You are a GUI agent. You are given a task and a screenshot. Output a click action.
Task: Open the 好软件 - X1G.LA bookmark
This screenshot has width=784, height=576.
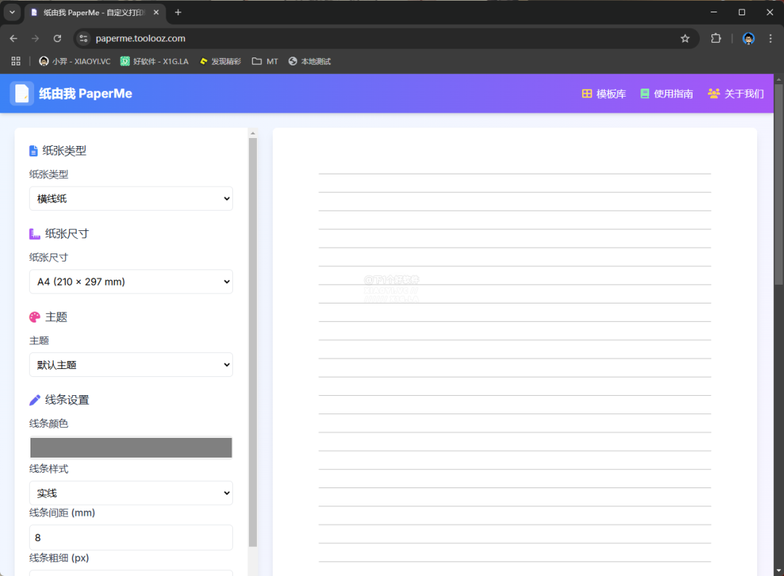pos(155,61)
